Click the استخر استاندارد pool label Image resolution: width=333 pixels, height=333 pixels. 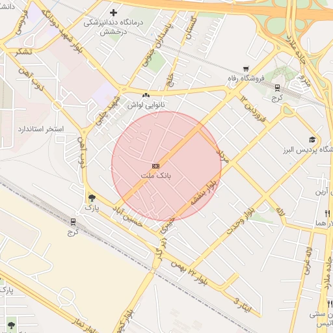pos(41,129)
